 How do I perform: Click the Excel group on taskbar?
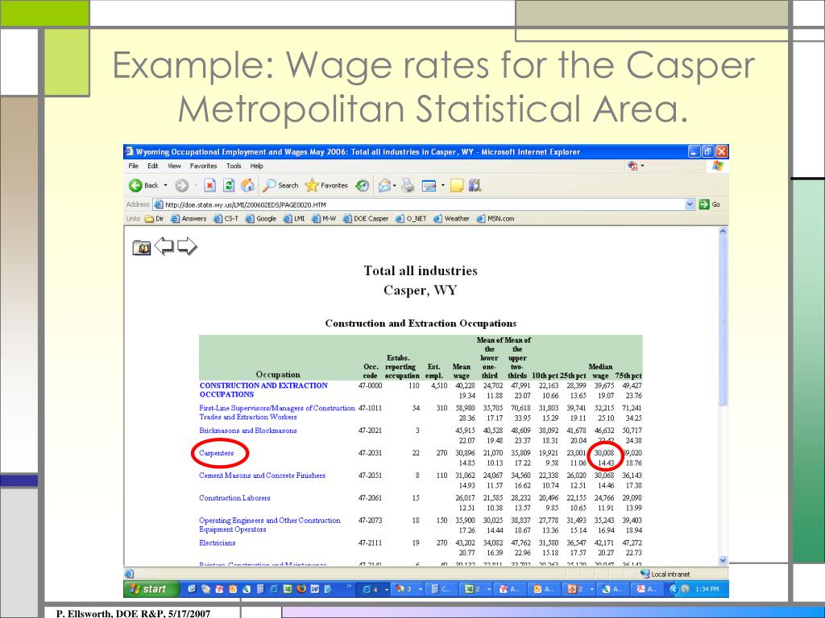coord(476,590)
